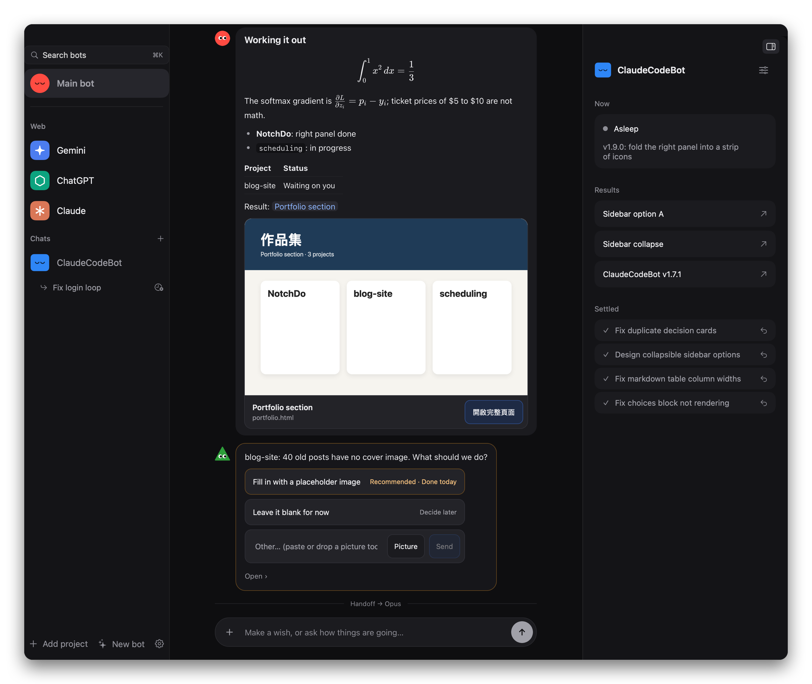Expand the Open link in the decision card
Screen dimensions: 812x684
coord(256,576)
